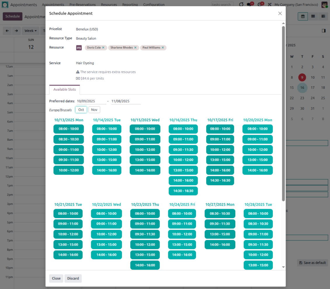Switch to the Available Slots tab
Image resolution: width=330 pixels, height=289 pixels.
click(65, 89)
